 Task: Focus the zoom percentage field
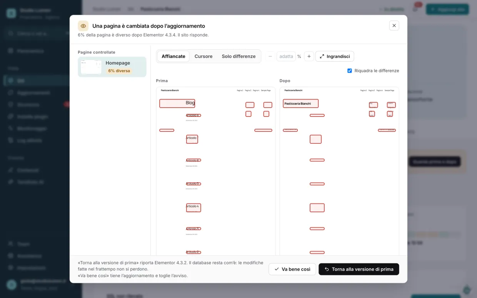pos(286,56)
